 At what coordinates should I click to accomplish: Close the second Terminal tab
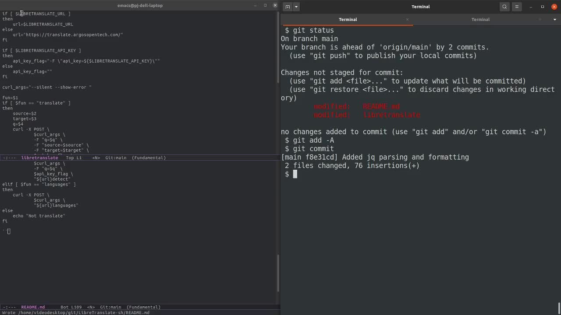point(540,19)
